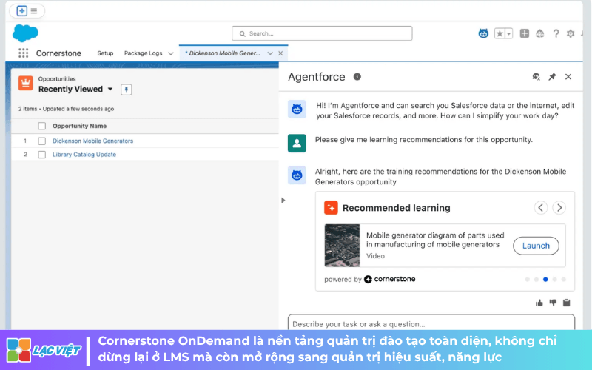Click the Favorites star icon
Image resolution: width=592 pixels, height=370 pixels.
coord(499,33)
